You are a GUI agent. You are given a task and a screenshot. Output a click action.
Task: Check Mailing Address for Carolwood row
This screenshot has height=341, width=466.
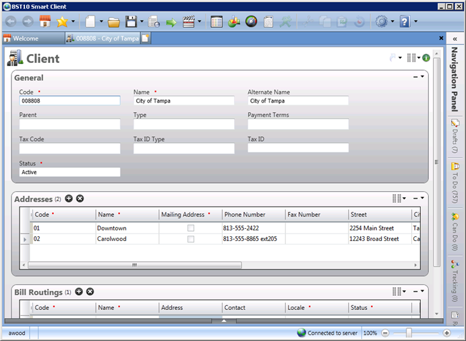coord(191,239)
